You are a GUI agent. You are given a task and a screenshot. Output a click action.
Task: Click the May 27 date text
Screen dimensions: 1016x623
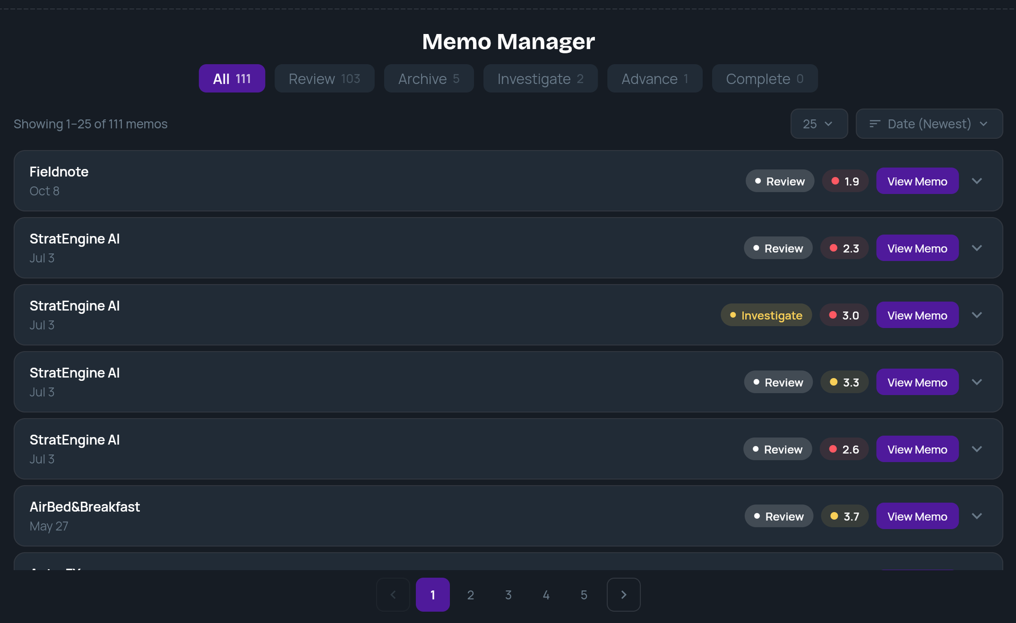[x=49, y=526]
